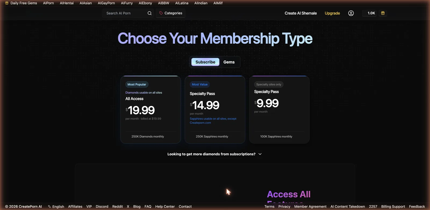Open the FAQ footer link
The width and height of the screenshot is (430, 210).
[x=148, y=207]
